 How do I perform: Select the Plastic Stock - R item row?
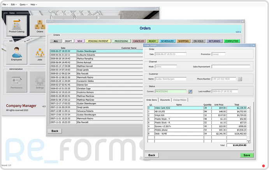(x=197, y=123)
